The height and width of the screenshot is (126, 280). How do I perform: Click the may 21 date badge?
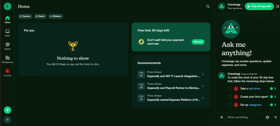click(141, 74)
